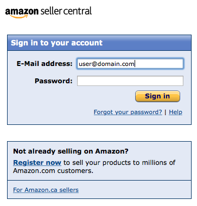197x206 pixels.
Task: Click the 'Not already selling on Amazon?' heading
Action: [71, 151]
